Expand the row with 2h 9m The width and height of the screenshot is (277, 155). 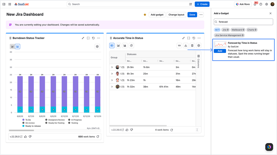pyautogui.click(x=112, y=67)
